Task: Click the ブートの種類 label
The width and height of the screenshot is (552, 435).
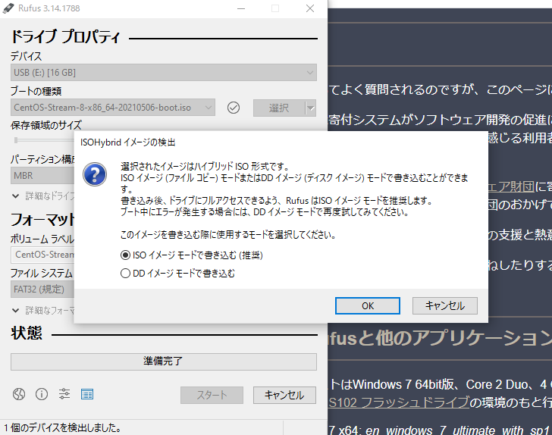Action: [x=36, y=91]
